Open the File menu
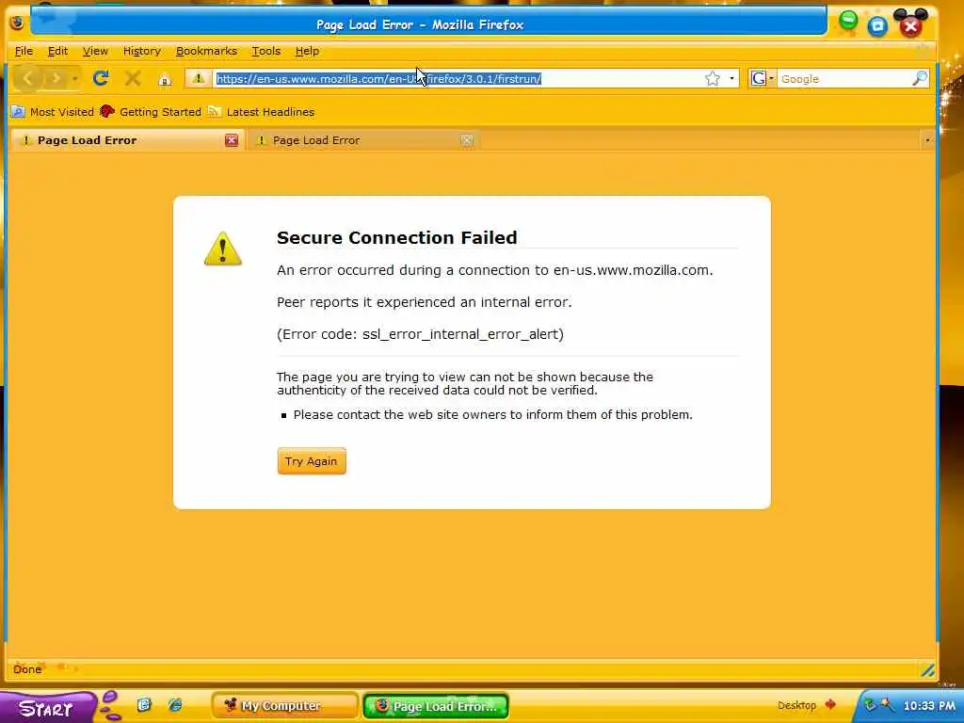 pos(24,51)
